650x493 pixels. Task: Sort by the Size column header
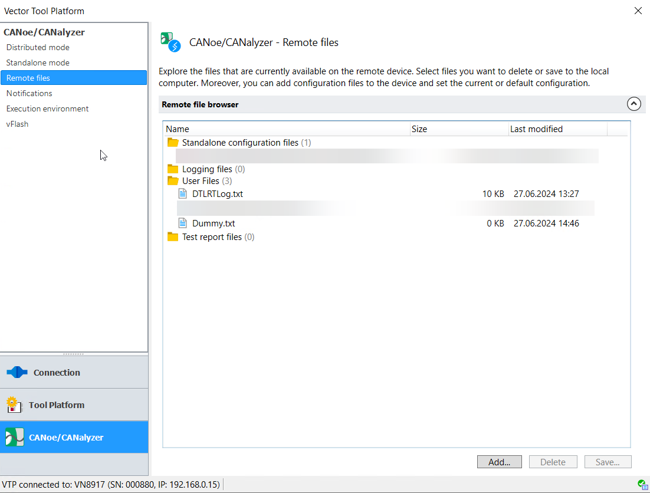click(459, 129)
